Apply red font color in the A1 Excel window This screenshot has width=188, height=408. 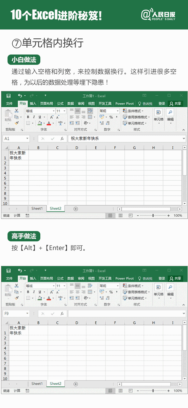(x=49, y=123)
